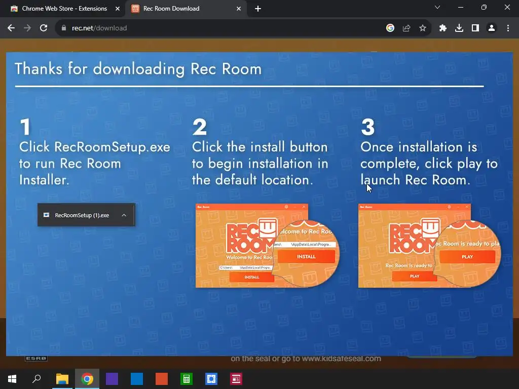Screen dimensions: 519x389
Task: Click the install step screenshot
Action: click(268, 246)
